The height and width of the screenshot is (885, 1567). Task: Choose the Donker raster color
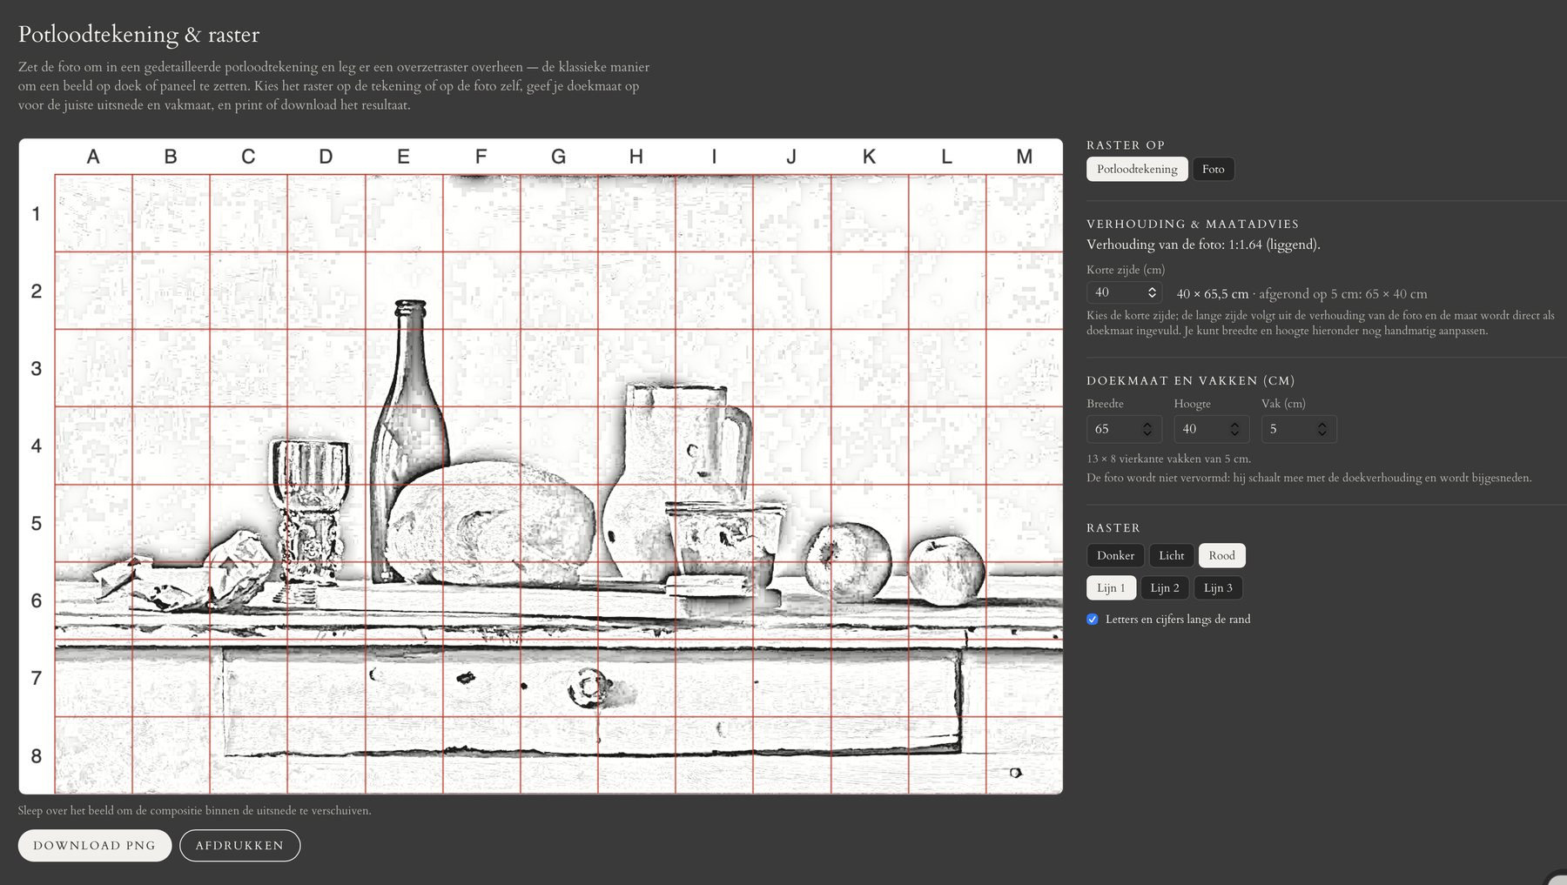coord(1115,555)
